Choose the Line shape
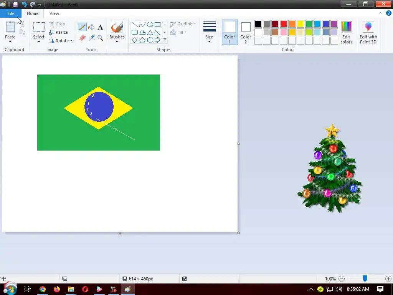The width and height of the screenshot is (393, 295). (135, 25)
